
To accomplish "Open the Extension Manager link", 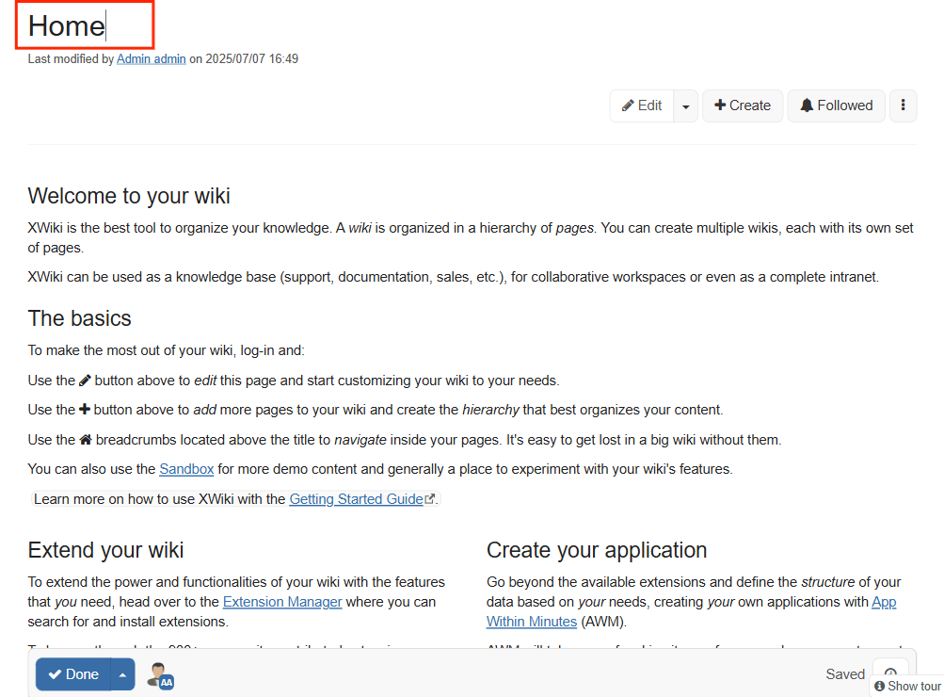I will [282, 602].
